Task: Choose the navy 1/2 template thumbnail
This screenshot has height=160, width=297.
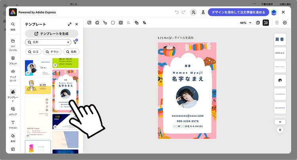Action: click(65, 122)
